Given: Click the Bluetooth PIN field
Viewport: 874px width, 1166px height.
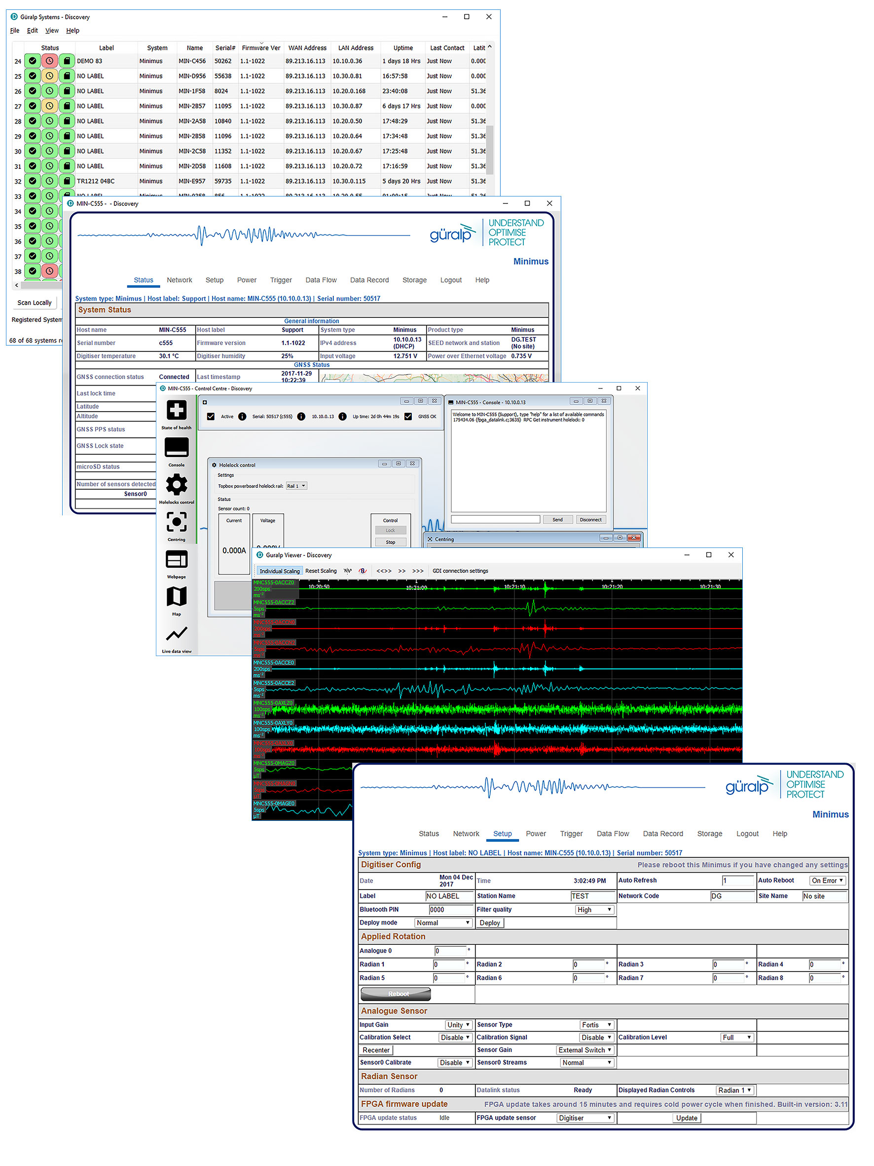Looking at the screenshot, I should coord(451,910).
